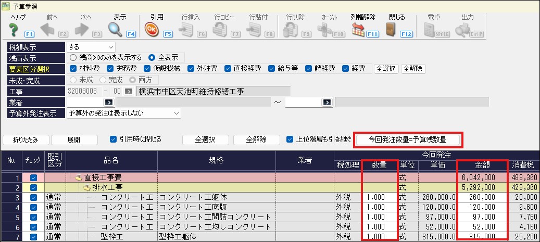Open the 工事 lookup arrow button

(x=129, y=91)
